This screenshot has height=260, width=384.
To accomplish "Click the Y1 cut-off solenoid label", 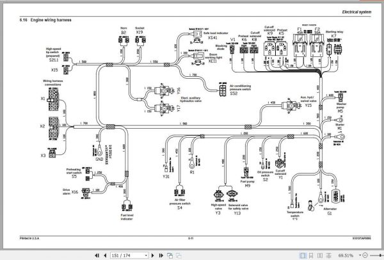I will tap(281, 177).
